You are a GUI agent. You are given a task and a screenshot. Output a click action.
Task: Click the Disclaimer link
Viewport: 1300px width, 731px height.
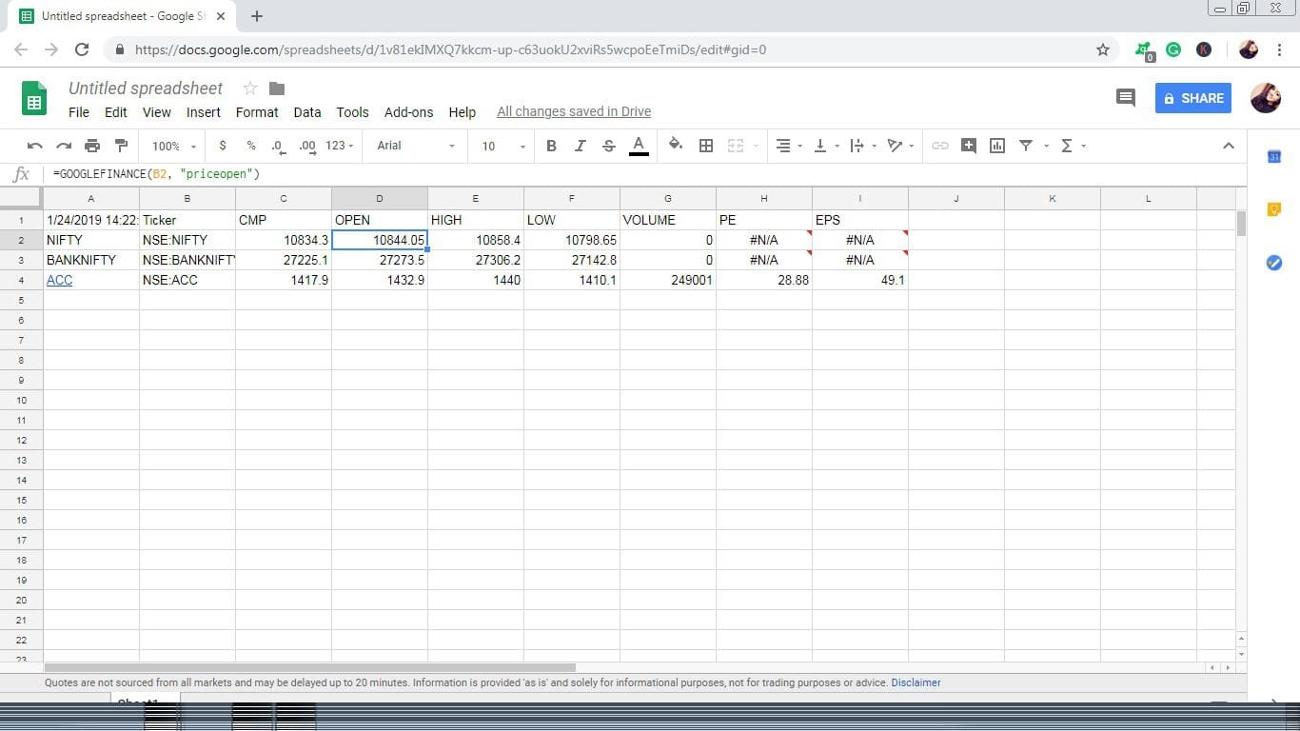[x=916, y=682]
